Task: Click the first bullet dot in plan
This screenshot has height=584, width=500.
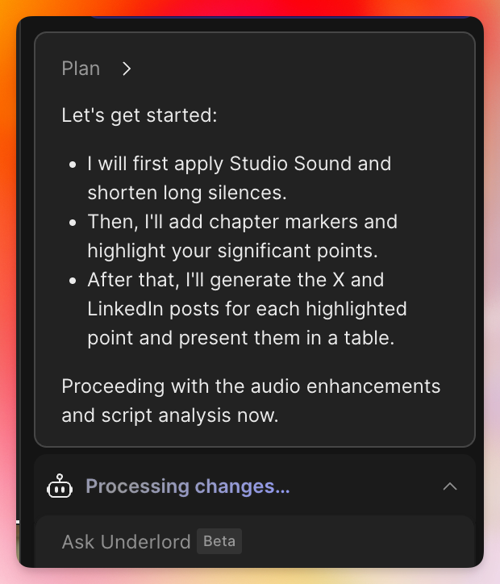Action: pos(73,164)
